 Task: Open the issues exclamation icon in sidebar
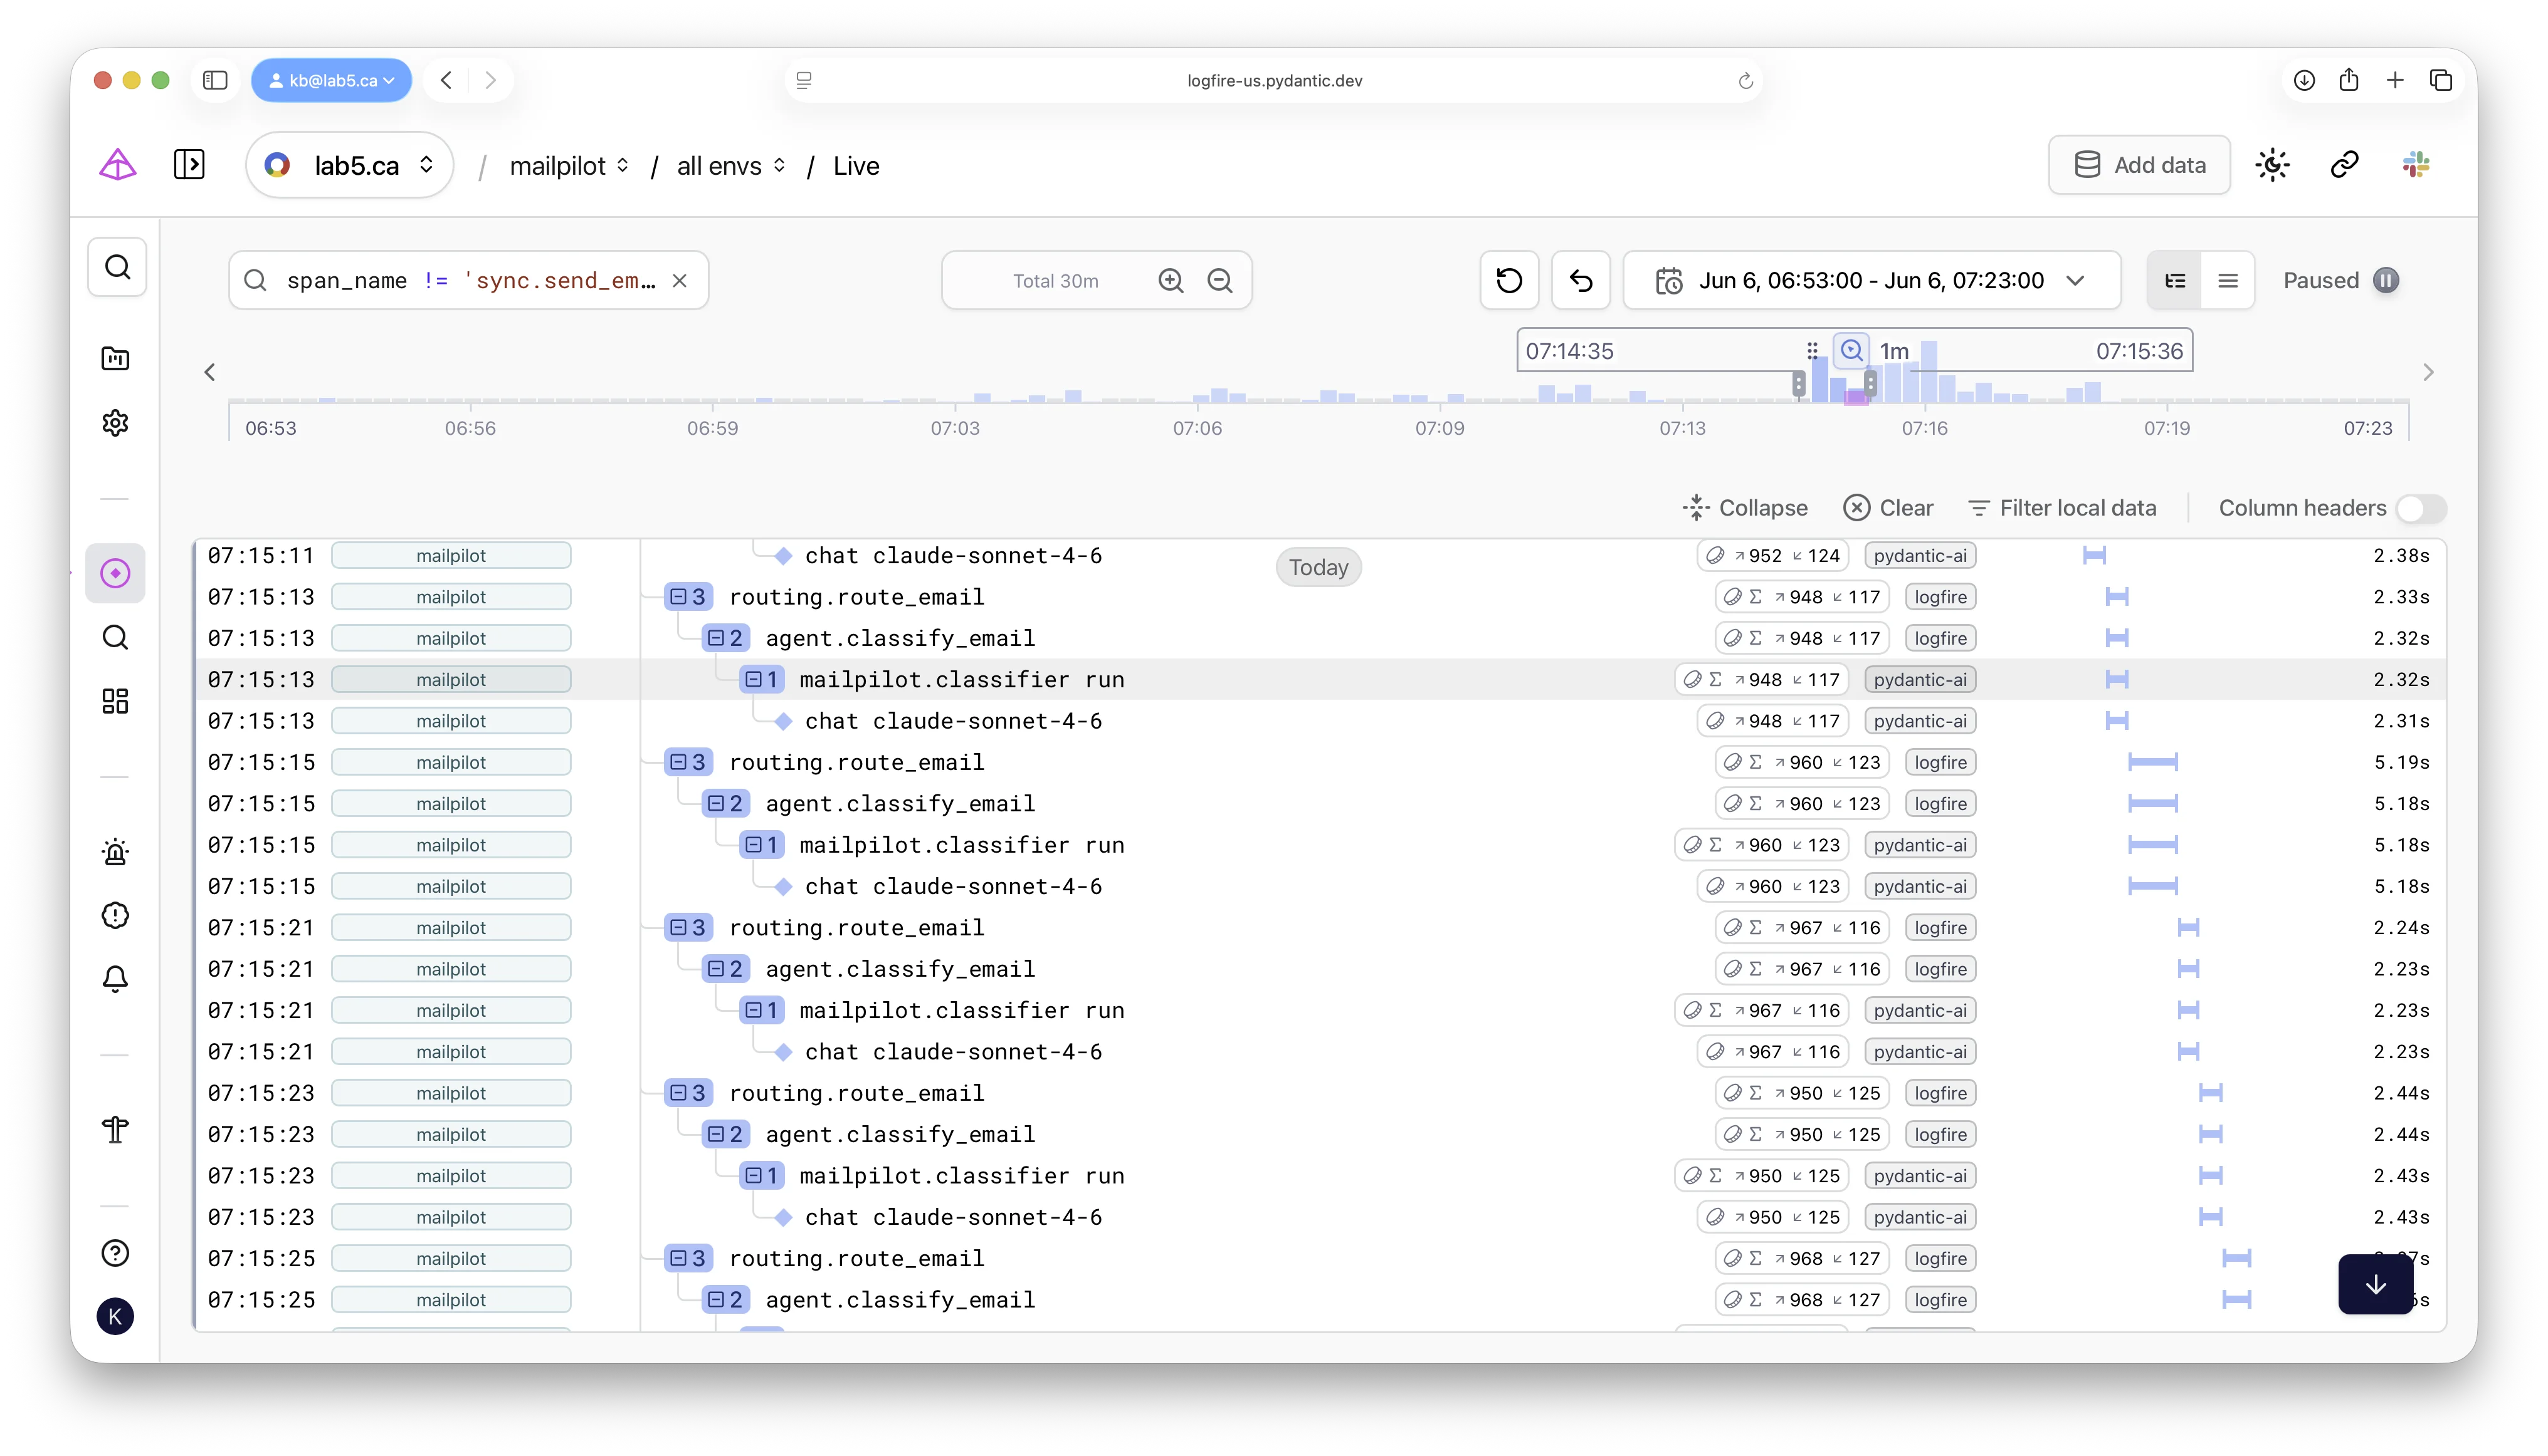[115, 915]
